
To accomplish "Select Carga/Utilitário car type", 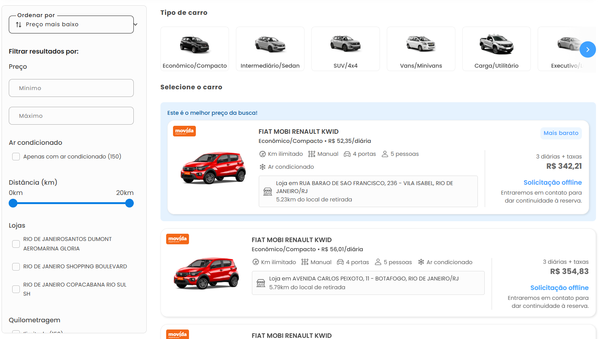I will 497,49.
